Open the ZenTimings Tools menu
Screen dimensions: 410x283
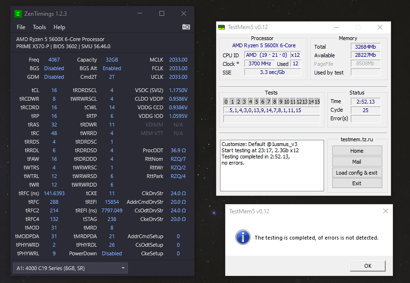[x=39, y=27]
